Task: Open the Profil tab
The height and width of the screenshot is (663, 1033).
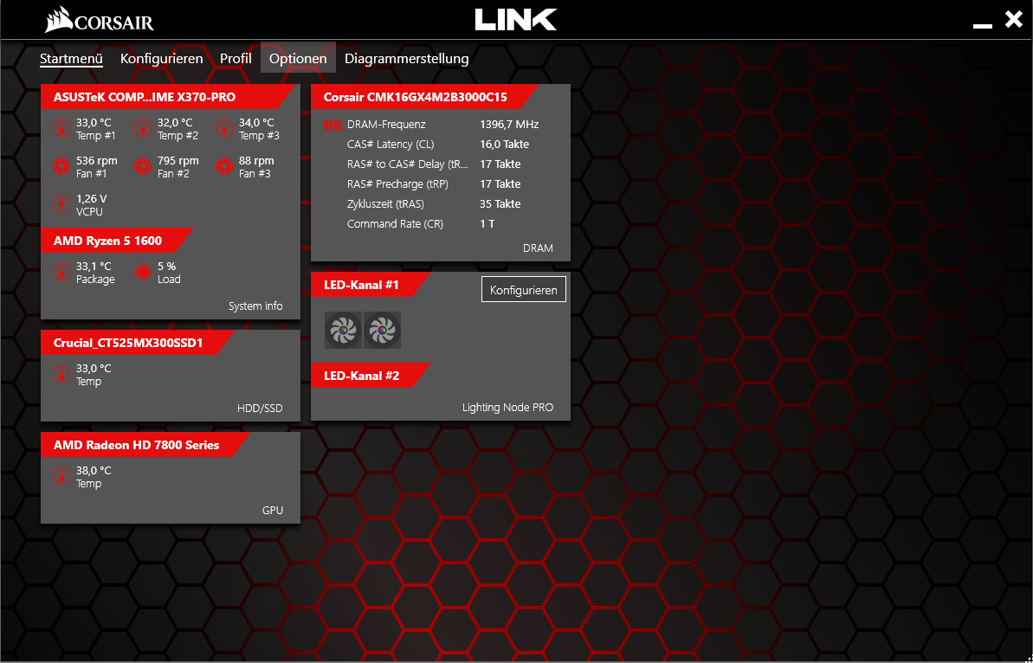Action: coord(236,59)
